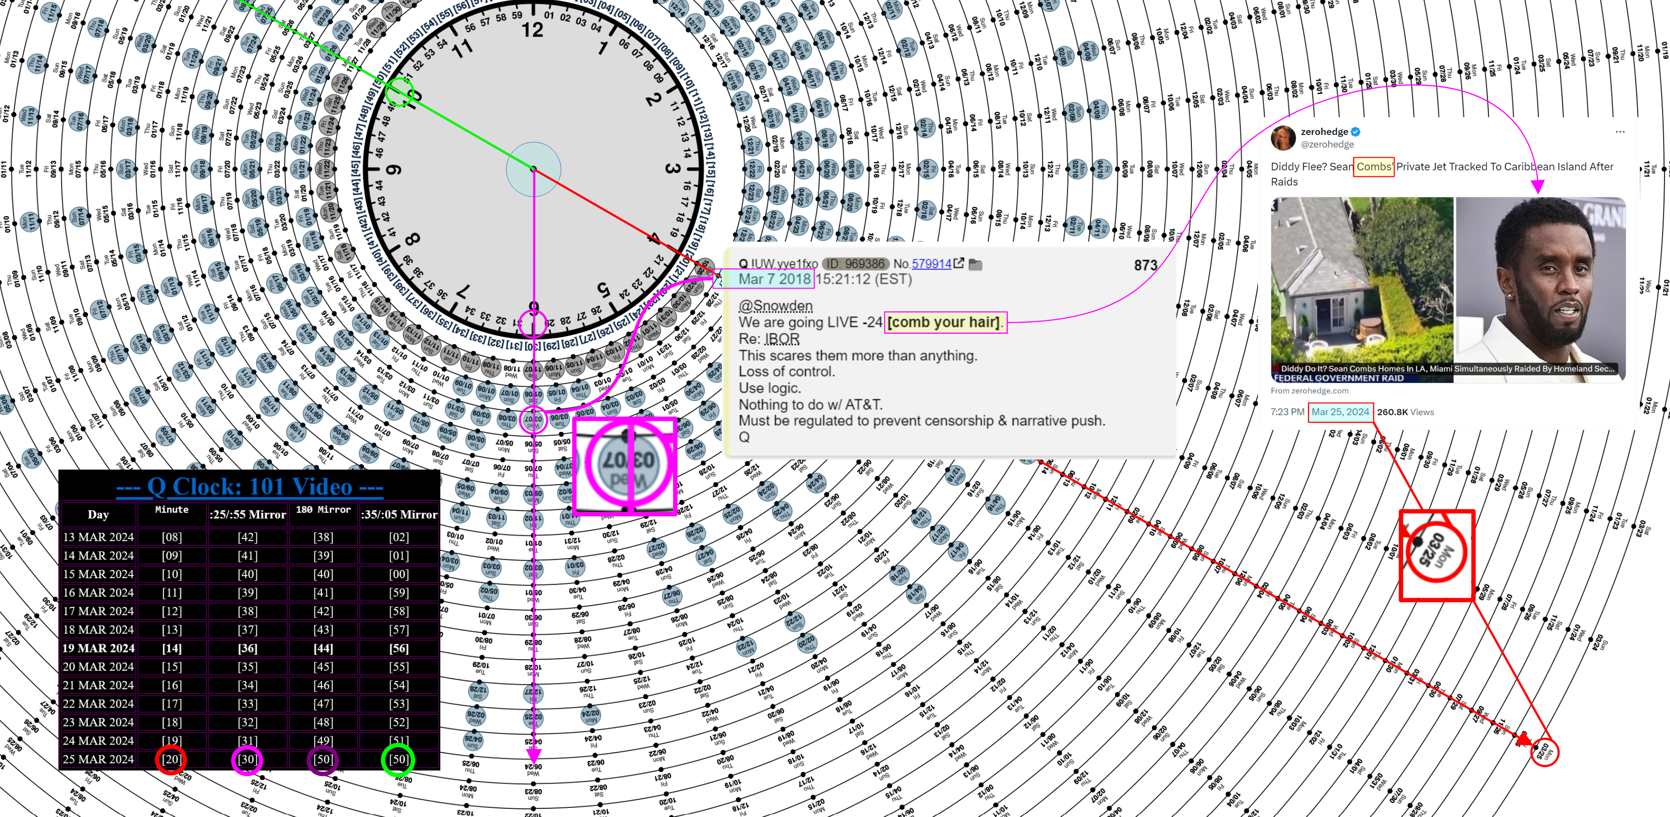
Task: Click the Q !UW.yye1fxo tripcode
Action: pyautogui.click(x=778, y=264)
